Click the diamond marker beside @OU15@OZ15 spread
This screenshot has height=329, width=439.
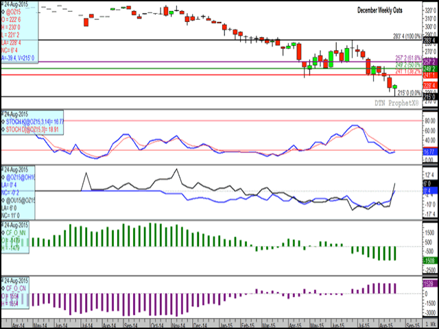pyautogui.click(x=3, y=200)
